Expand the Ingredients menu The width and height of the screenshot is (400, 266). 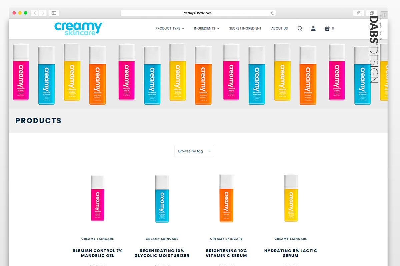207,28
